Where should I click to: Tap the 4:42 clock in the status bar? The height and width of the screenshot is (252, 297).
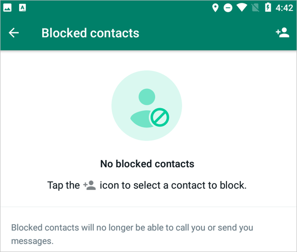tap(283, 8)
